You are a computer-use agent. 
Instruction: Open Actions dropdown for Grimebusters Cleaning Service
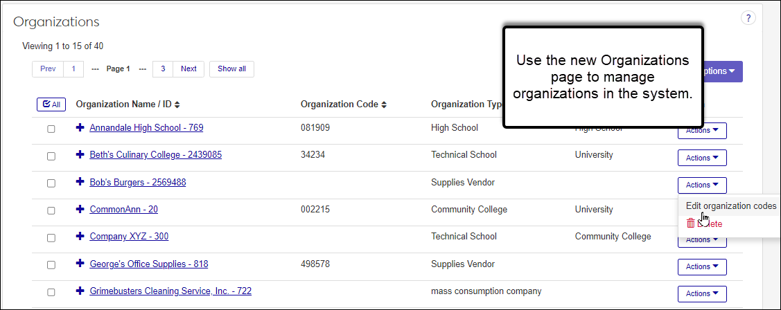pos(701,293)
